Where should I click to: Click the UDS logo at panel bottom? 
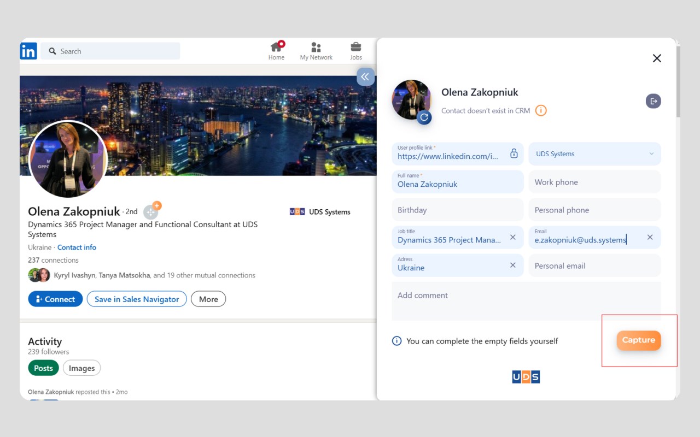click(x=526, y=377)
